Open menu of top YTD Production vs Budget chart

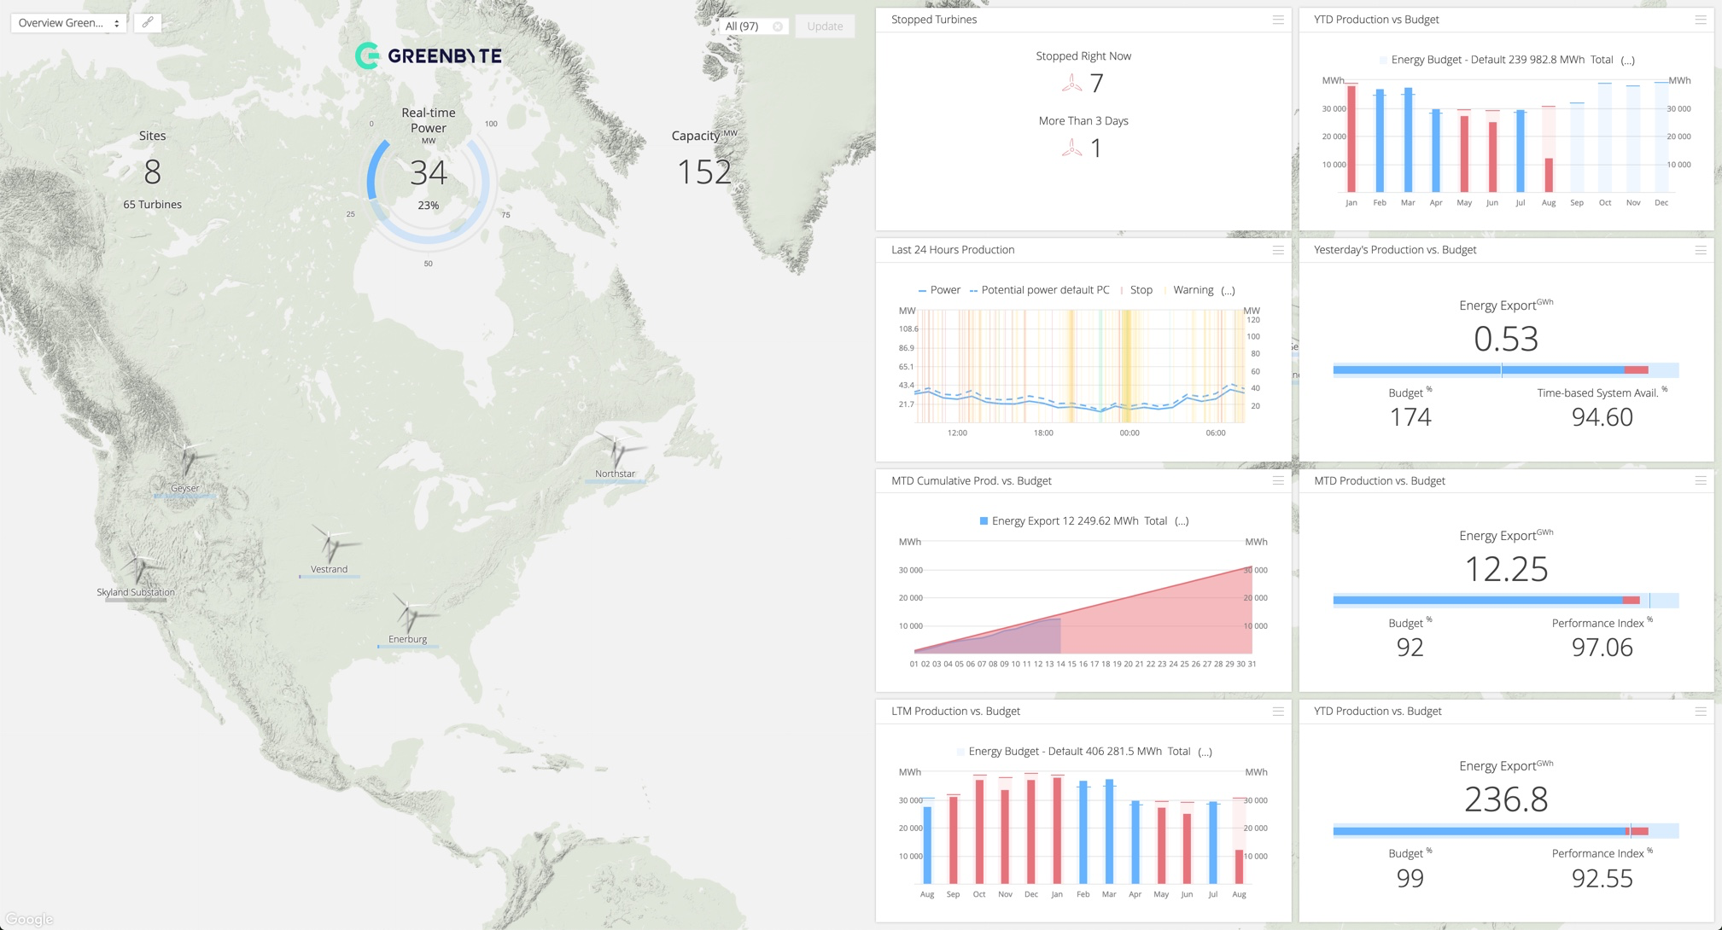1700,20
